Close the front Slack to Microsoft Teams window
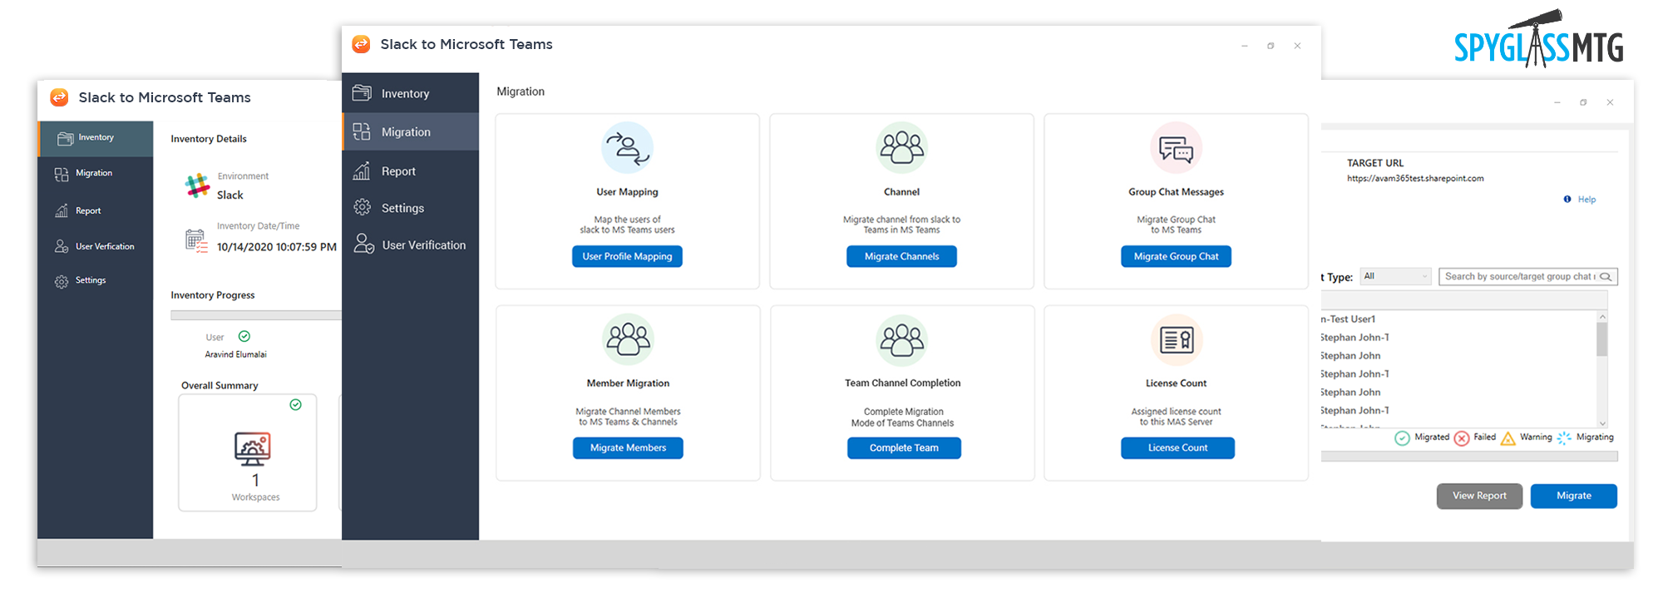Screen dimensions: 1663x598 [x=1297, y=46]
